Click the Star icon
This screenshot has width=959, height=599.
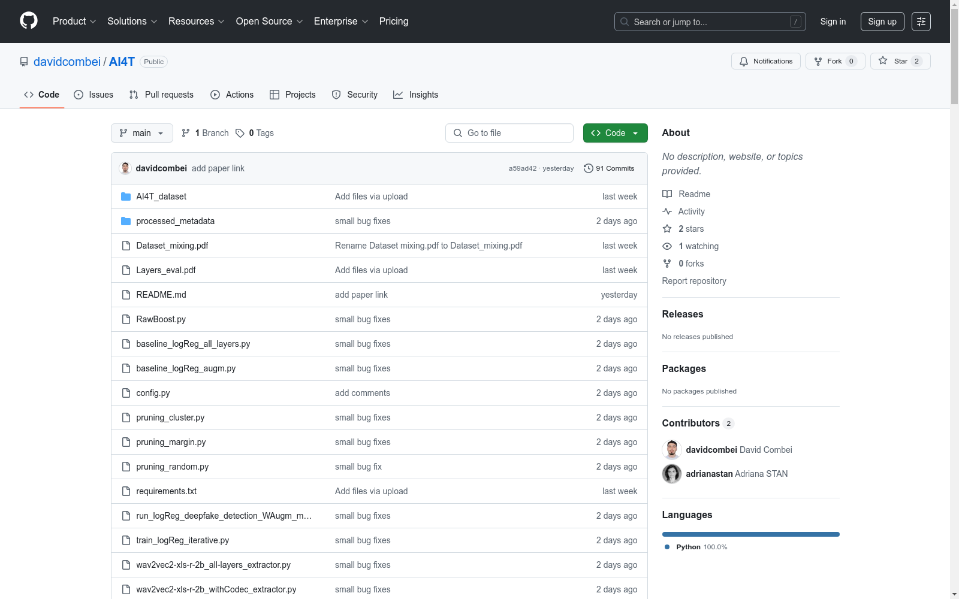coord(883,60)
